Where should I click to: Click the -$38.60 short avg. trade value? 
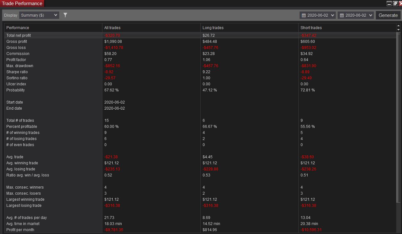point(307,157)
